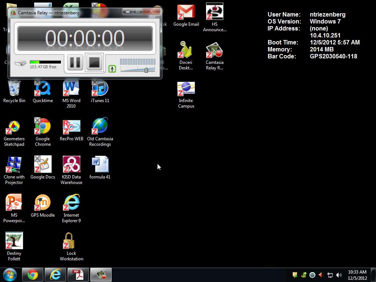Image resolution: width=376 pixels, height=282 pixels.
Task: Open Internet Explorer from the taskbar
Action: pyautogui.click(x=55, y=275)
